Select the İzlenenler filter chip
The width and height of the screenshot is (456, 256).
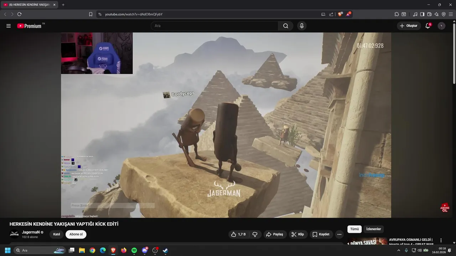coord(373,229)
